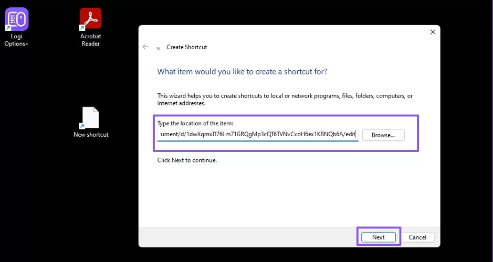Image resolution: width=493 pixels, height=262 pixels.
Task: Close the Create Shortcut dialog with X
Action: 433,32
